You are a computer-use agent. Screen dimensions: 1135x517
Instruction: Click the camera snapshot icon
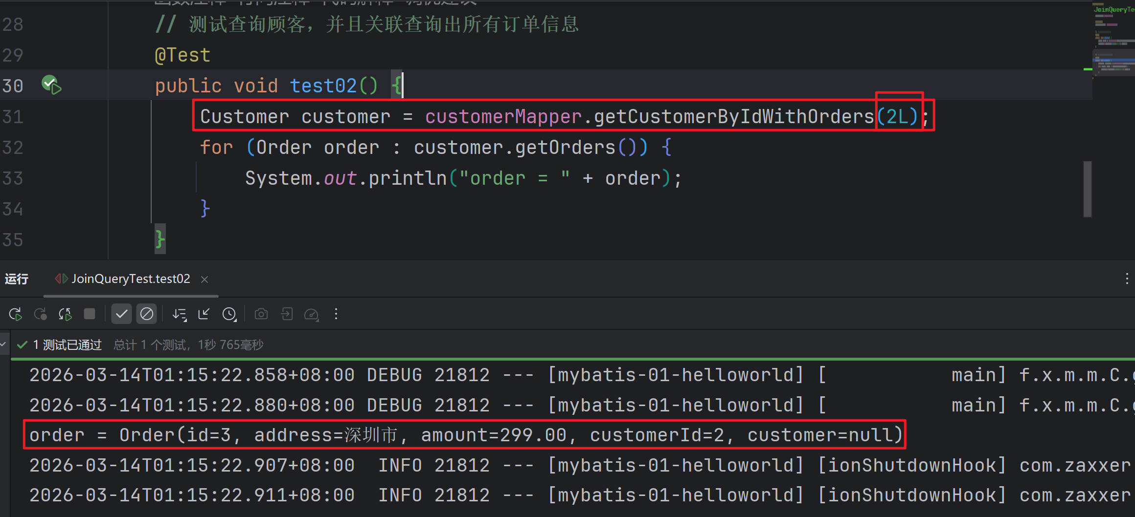click(261, 314)
